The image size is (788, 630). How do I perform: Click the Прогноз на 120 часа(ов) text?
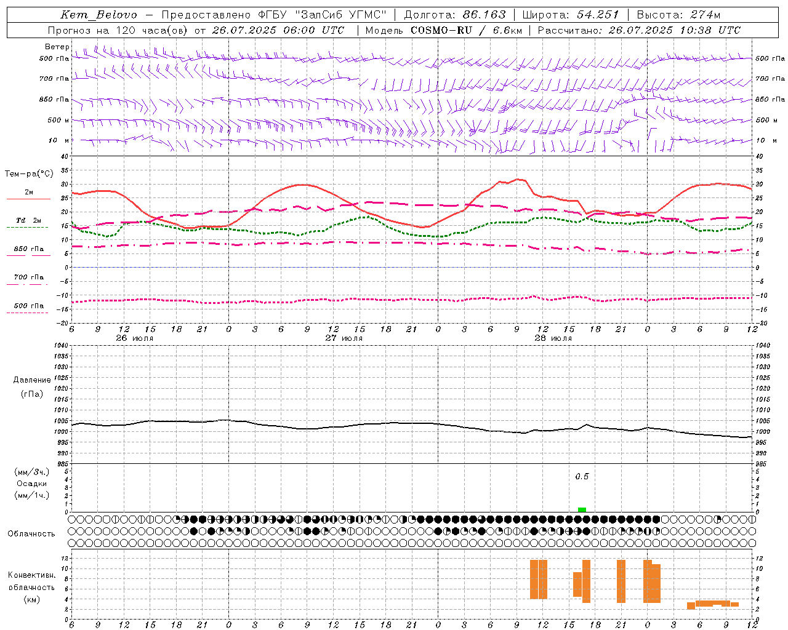click(x=118, y=30)
